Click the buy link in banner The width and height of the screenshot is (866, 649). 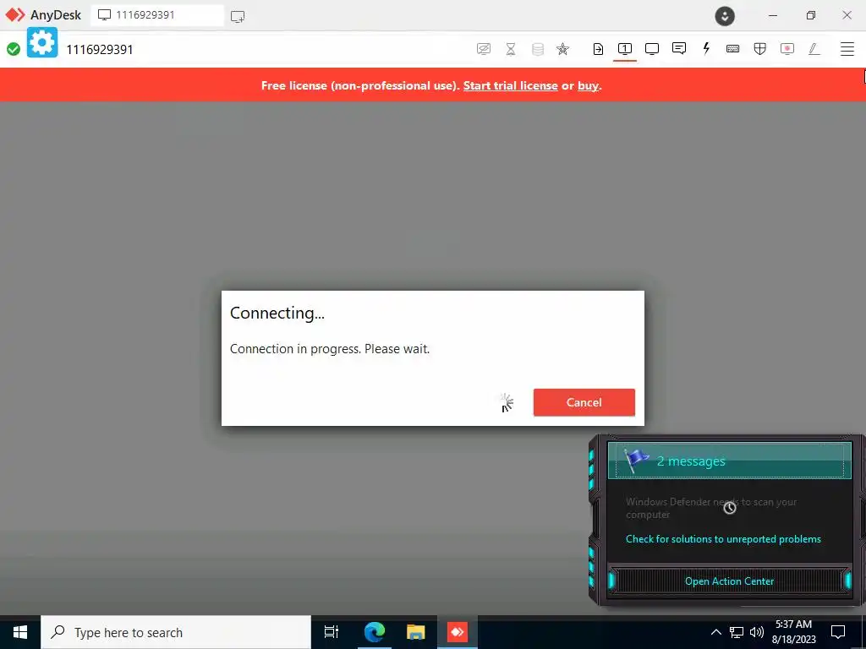point(589,85)
